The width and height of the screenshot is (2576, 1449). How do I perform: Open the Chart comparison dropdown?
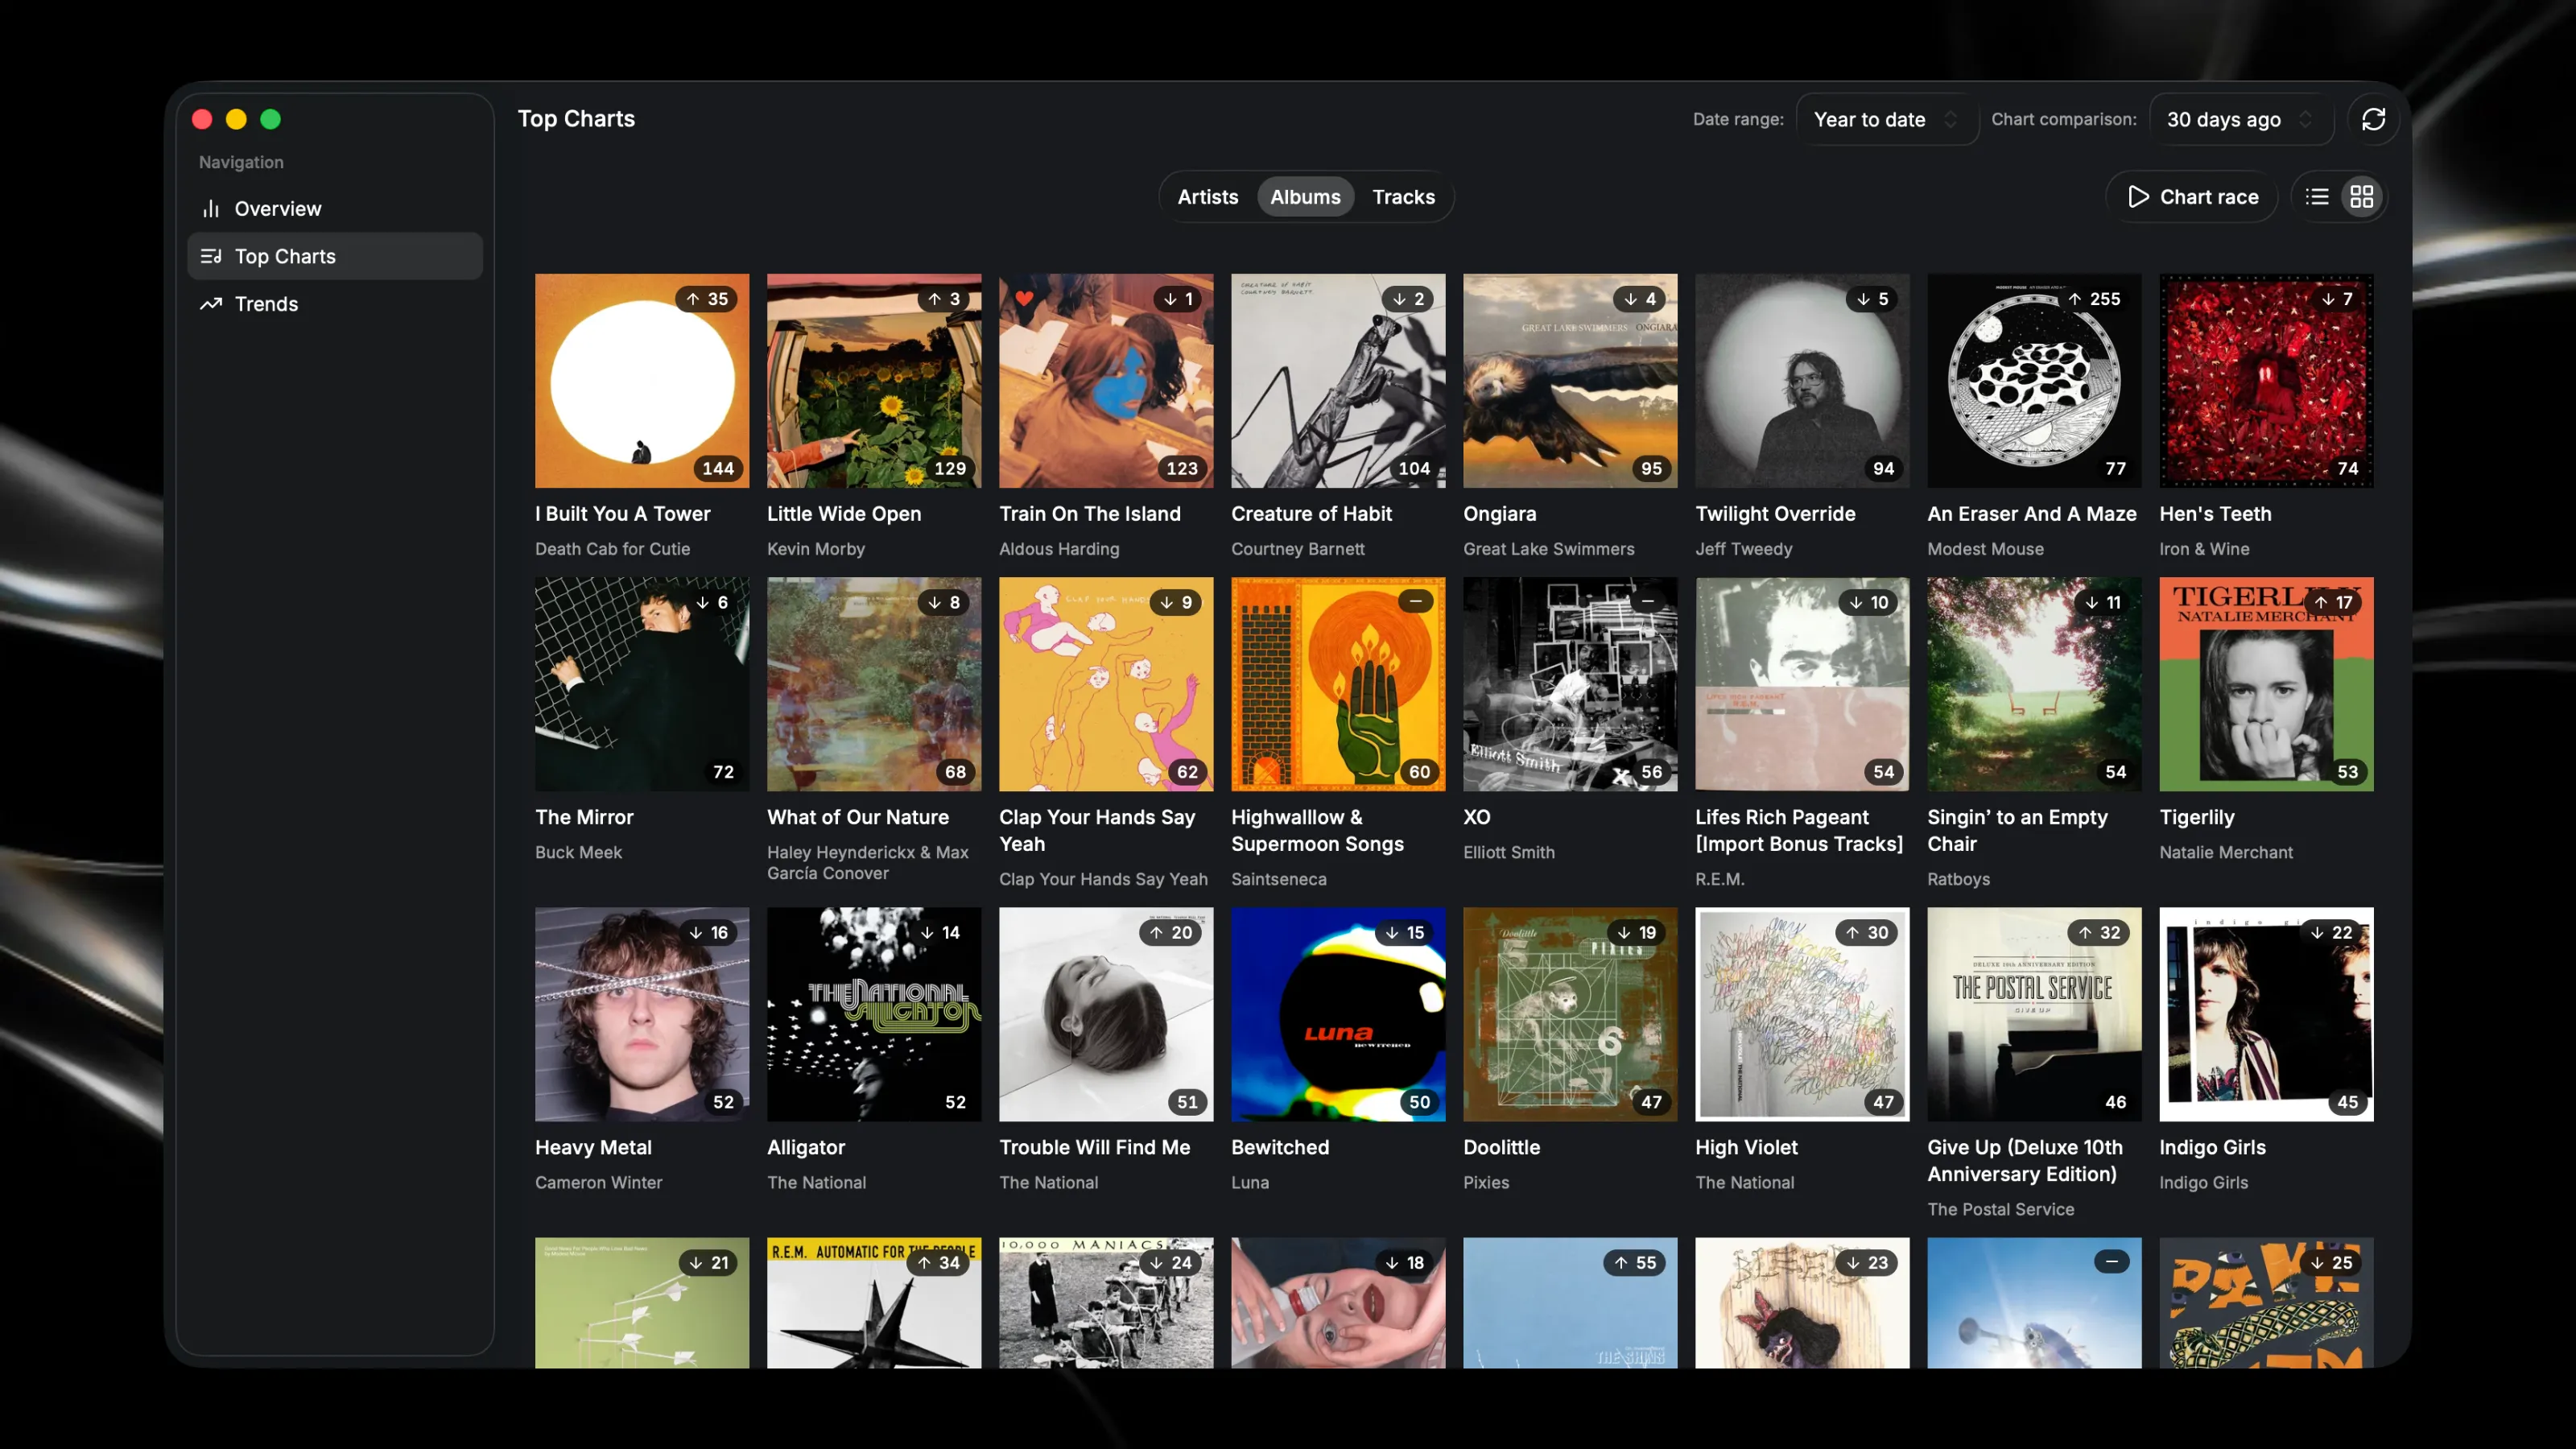(2240, 119)
